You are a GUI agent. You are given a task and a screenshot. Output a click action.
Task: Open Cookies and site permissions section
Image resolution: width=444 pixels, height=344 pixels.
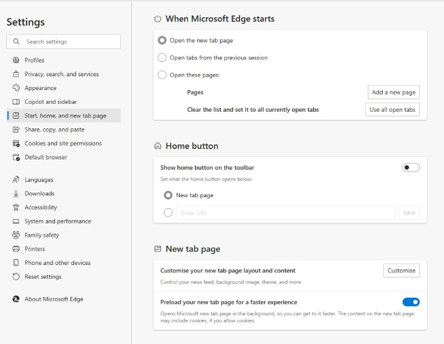click(x=63, y=143)
